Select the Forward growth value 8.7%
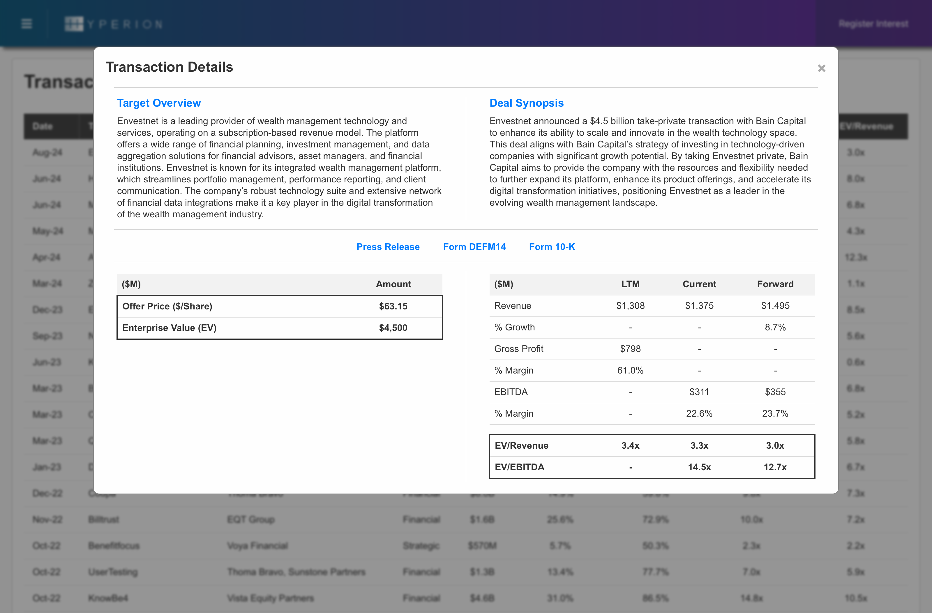Viewport: 932px width, 613px height. pos(775,327)
